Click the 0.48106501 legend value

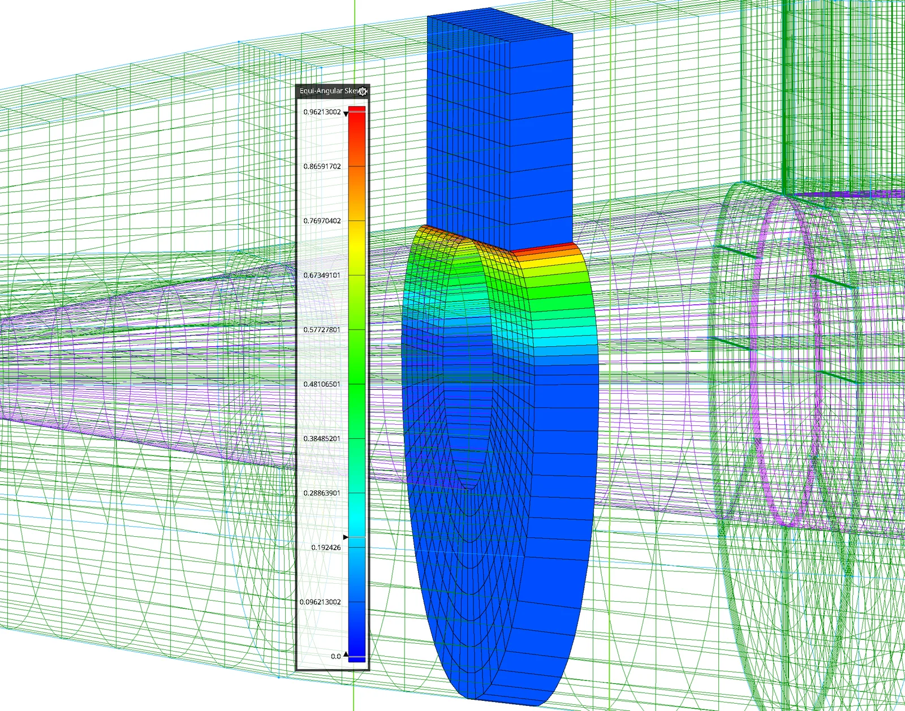point(322,384)
